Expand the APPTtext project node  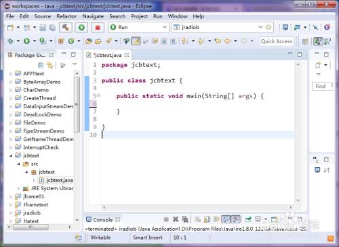pyautogui.click(x=10, y=74)
